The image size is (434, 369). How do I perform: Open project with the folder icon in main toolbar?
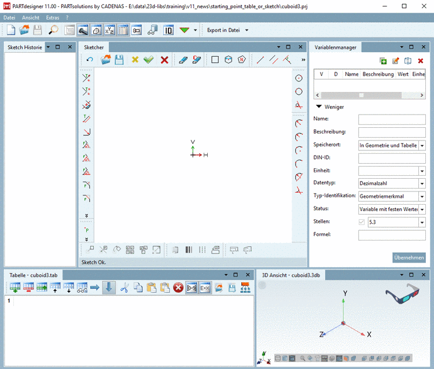coord(24,30)
